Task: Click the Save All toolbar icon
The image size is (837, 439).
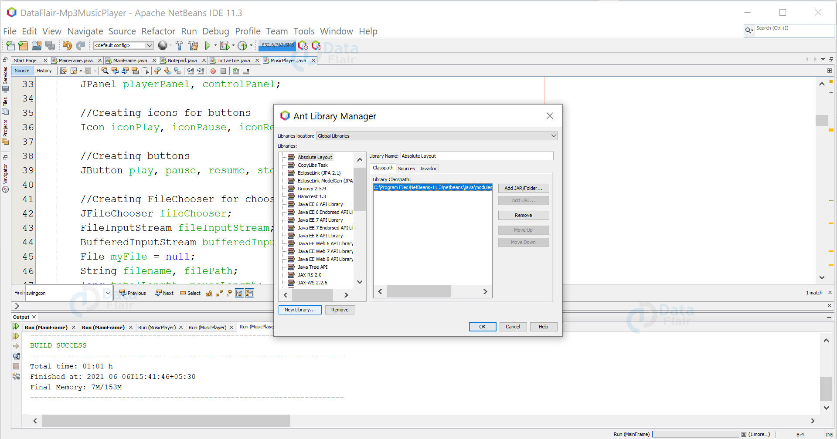Action: pos(50,45)
